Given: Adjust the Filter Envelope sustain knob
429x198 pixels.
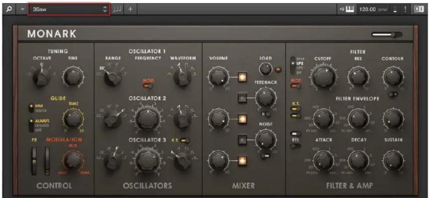Looking at the screenshot, I should click(393, 118).
